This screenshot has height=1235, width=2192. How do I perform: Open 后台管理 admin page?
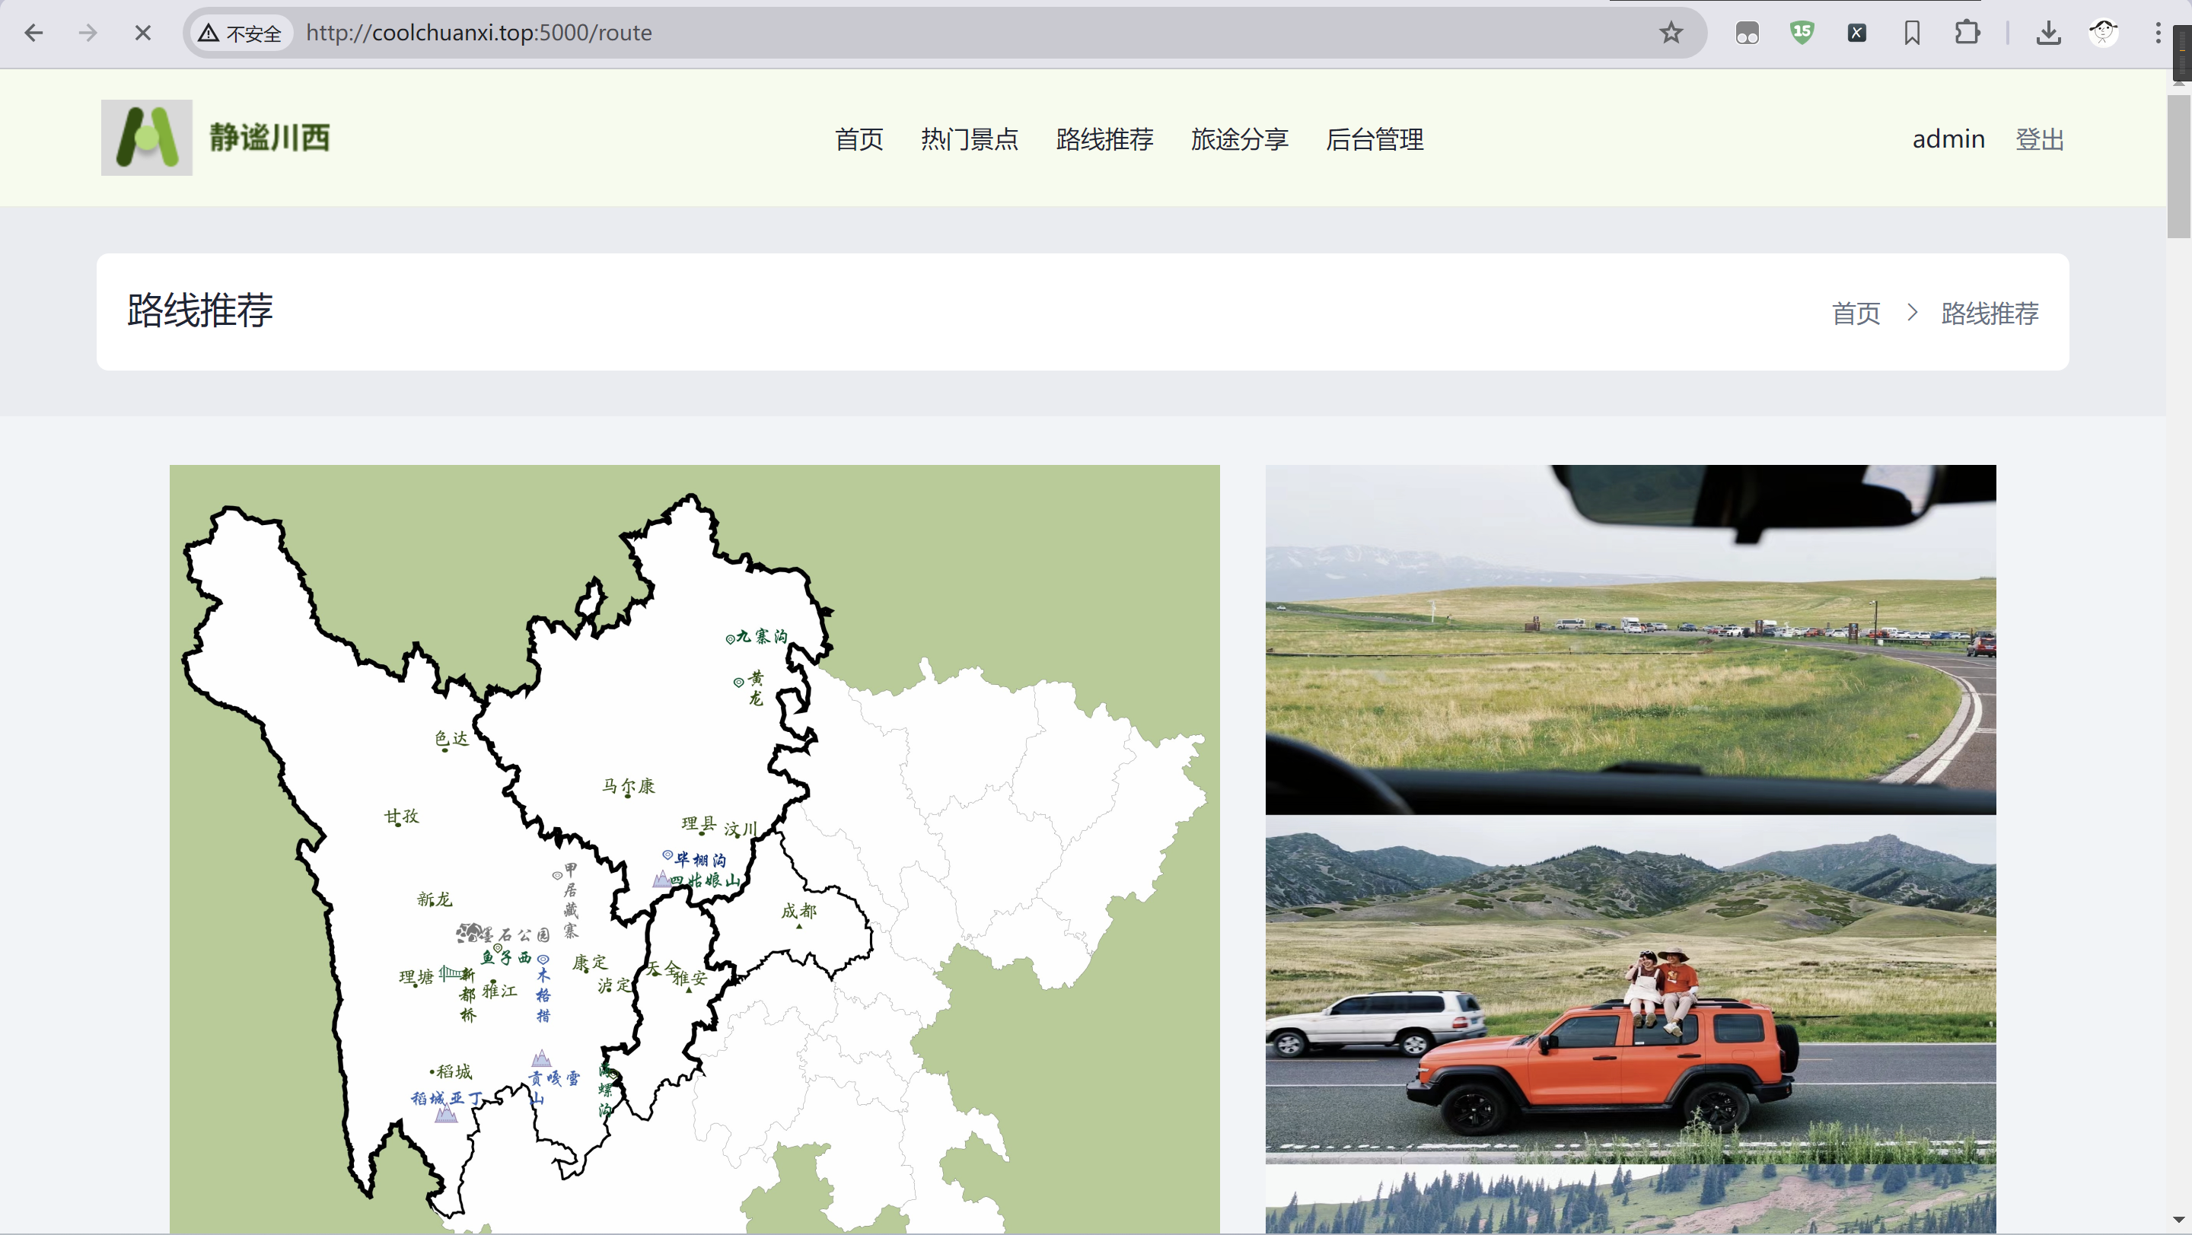pos(1373,138)
